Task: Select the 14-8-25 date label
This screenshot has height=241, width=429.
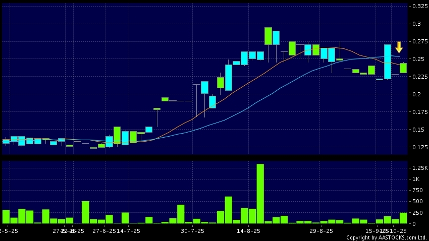Action: [x=248, y=230]
